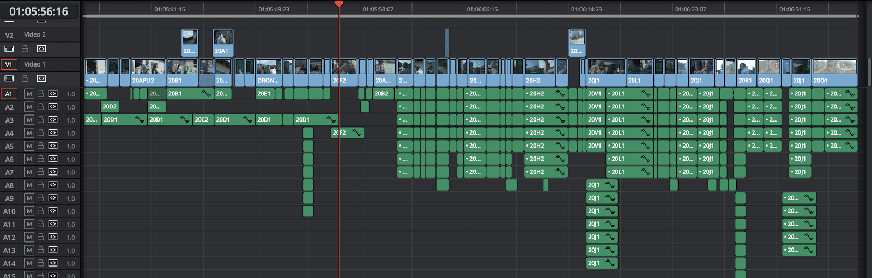Mute audio track A5
Screen dimensions: 872x278
click(29, 146)
